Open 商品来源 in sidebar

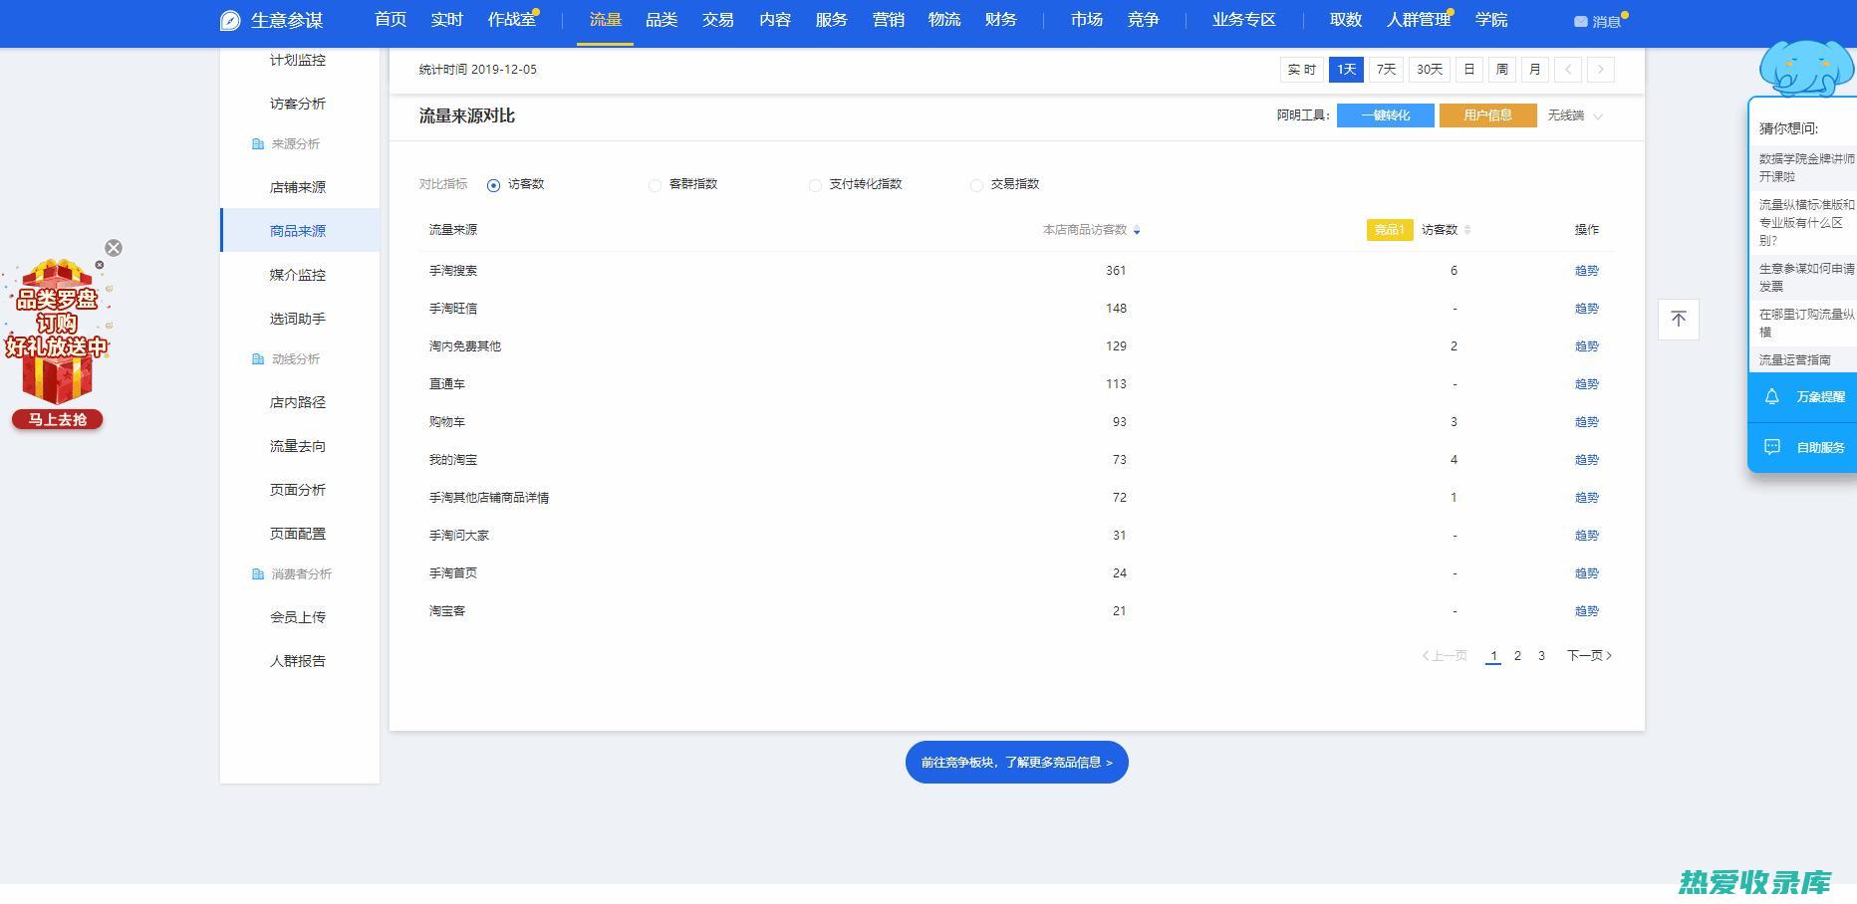(298, 231)
